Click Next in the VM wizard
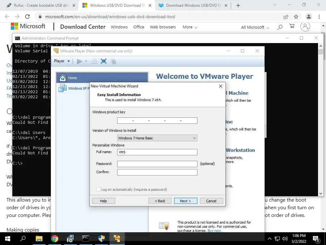This screenshot has height=245, width=326. (186, 201)
